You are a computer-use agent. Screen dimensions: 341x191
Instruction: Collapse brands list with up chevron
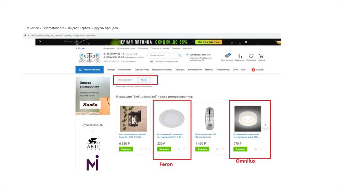click(x=93, y=131)
